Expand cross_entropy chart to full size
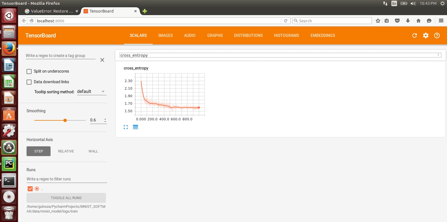The image size is (447, 222). pos(126,127)
